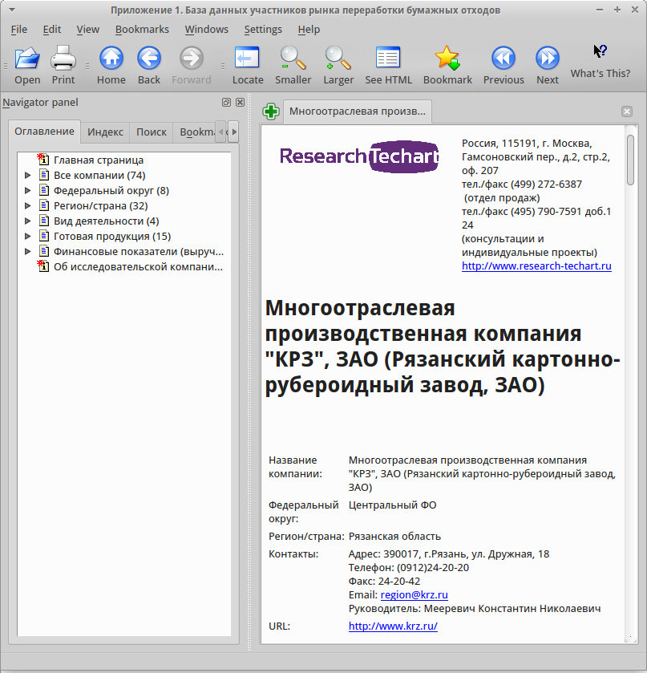The height and width of the screenshot is (673, 647).
Task: Click the Back arrow icon
Action: (x=149, y=58)
